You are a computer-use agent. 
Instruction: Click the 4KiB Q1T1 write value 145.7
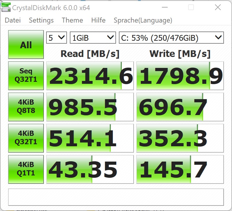pos(180,169)
